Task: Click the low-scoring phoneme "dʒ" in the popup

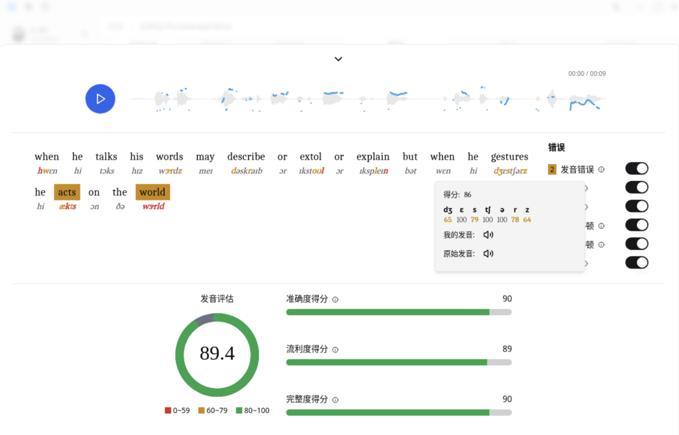Action: pyautogui.click(x=447, y=210)
